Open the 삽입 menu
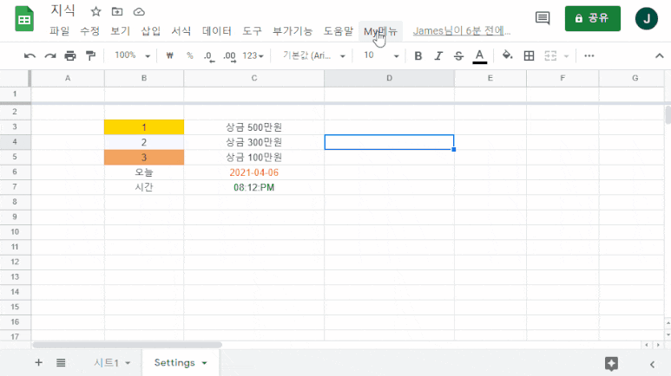The width and height of the screenshot is (671, 376). (x=151, y=31)
